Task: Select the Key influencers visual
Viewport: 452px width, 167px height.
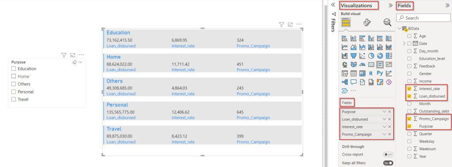Action: tap(389, 73)
